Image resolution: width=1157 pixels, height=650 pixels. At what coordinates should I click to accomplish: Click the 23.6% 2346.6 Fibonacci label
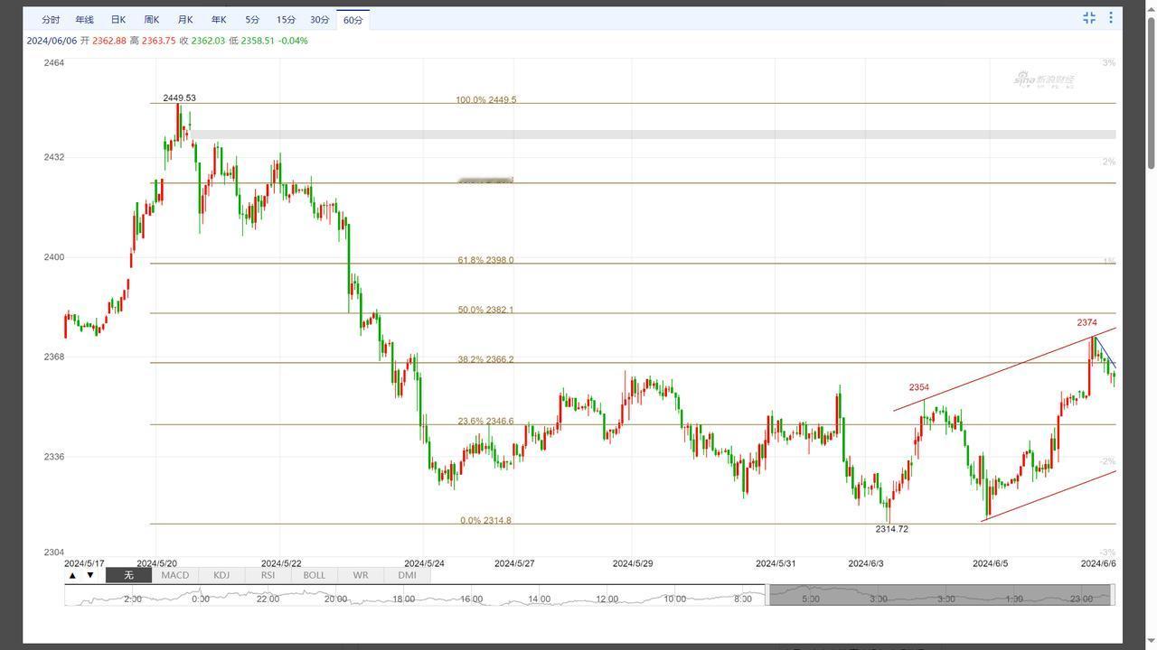coord(485,421)
